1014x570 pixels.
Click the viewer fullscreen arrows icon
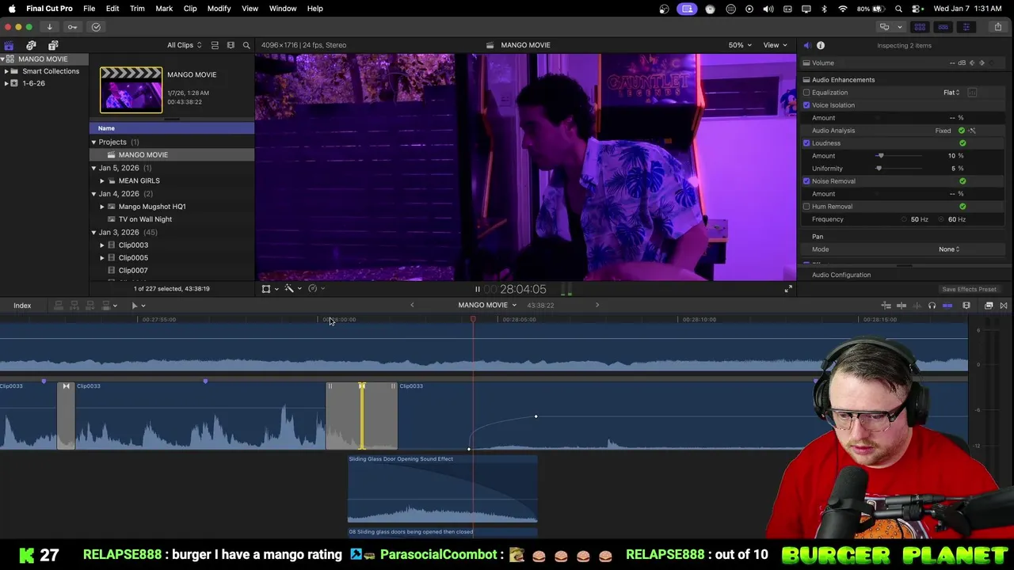[x=788, y=289]
